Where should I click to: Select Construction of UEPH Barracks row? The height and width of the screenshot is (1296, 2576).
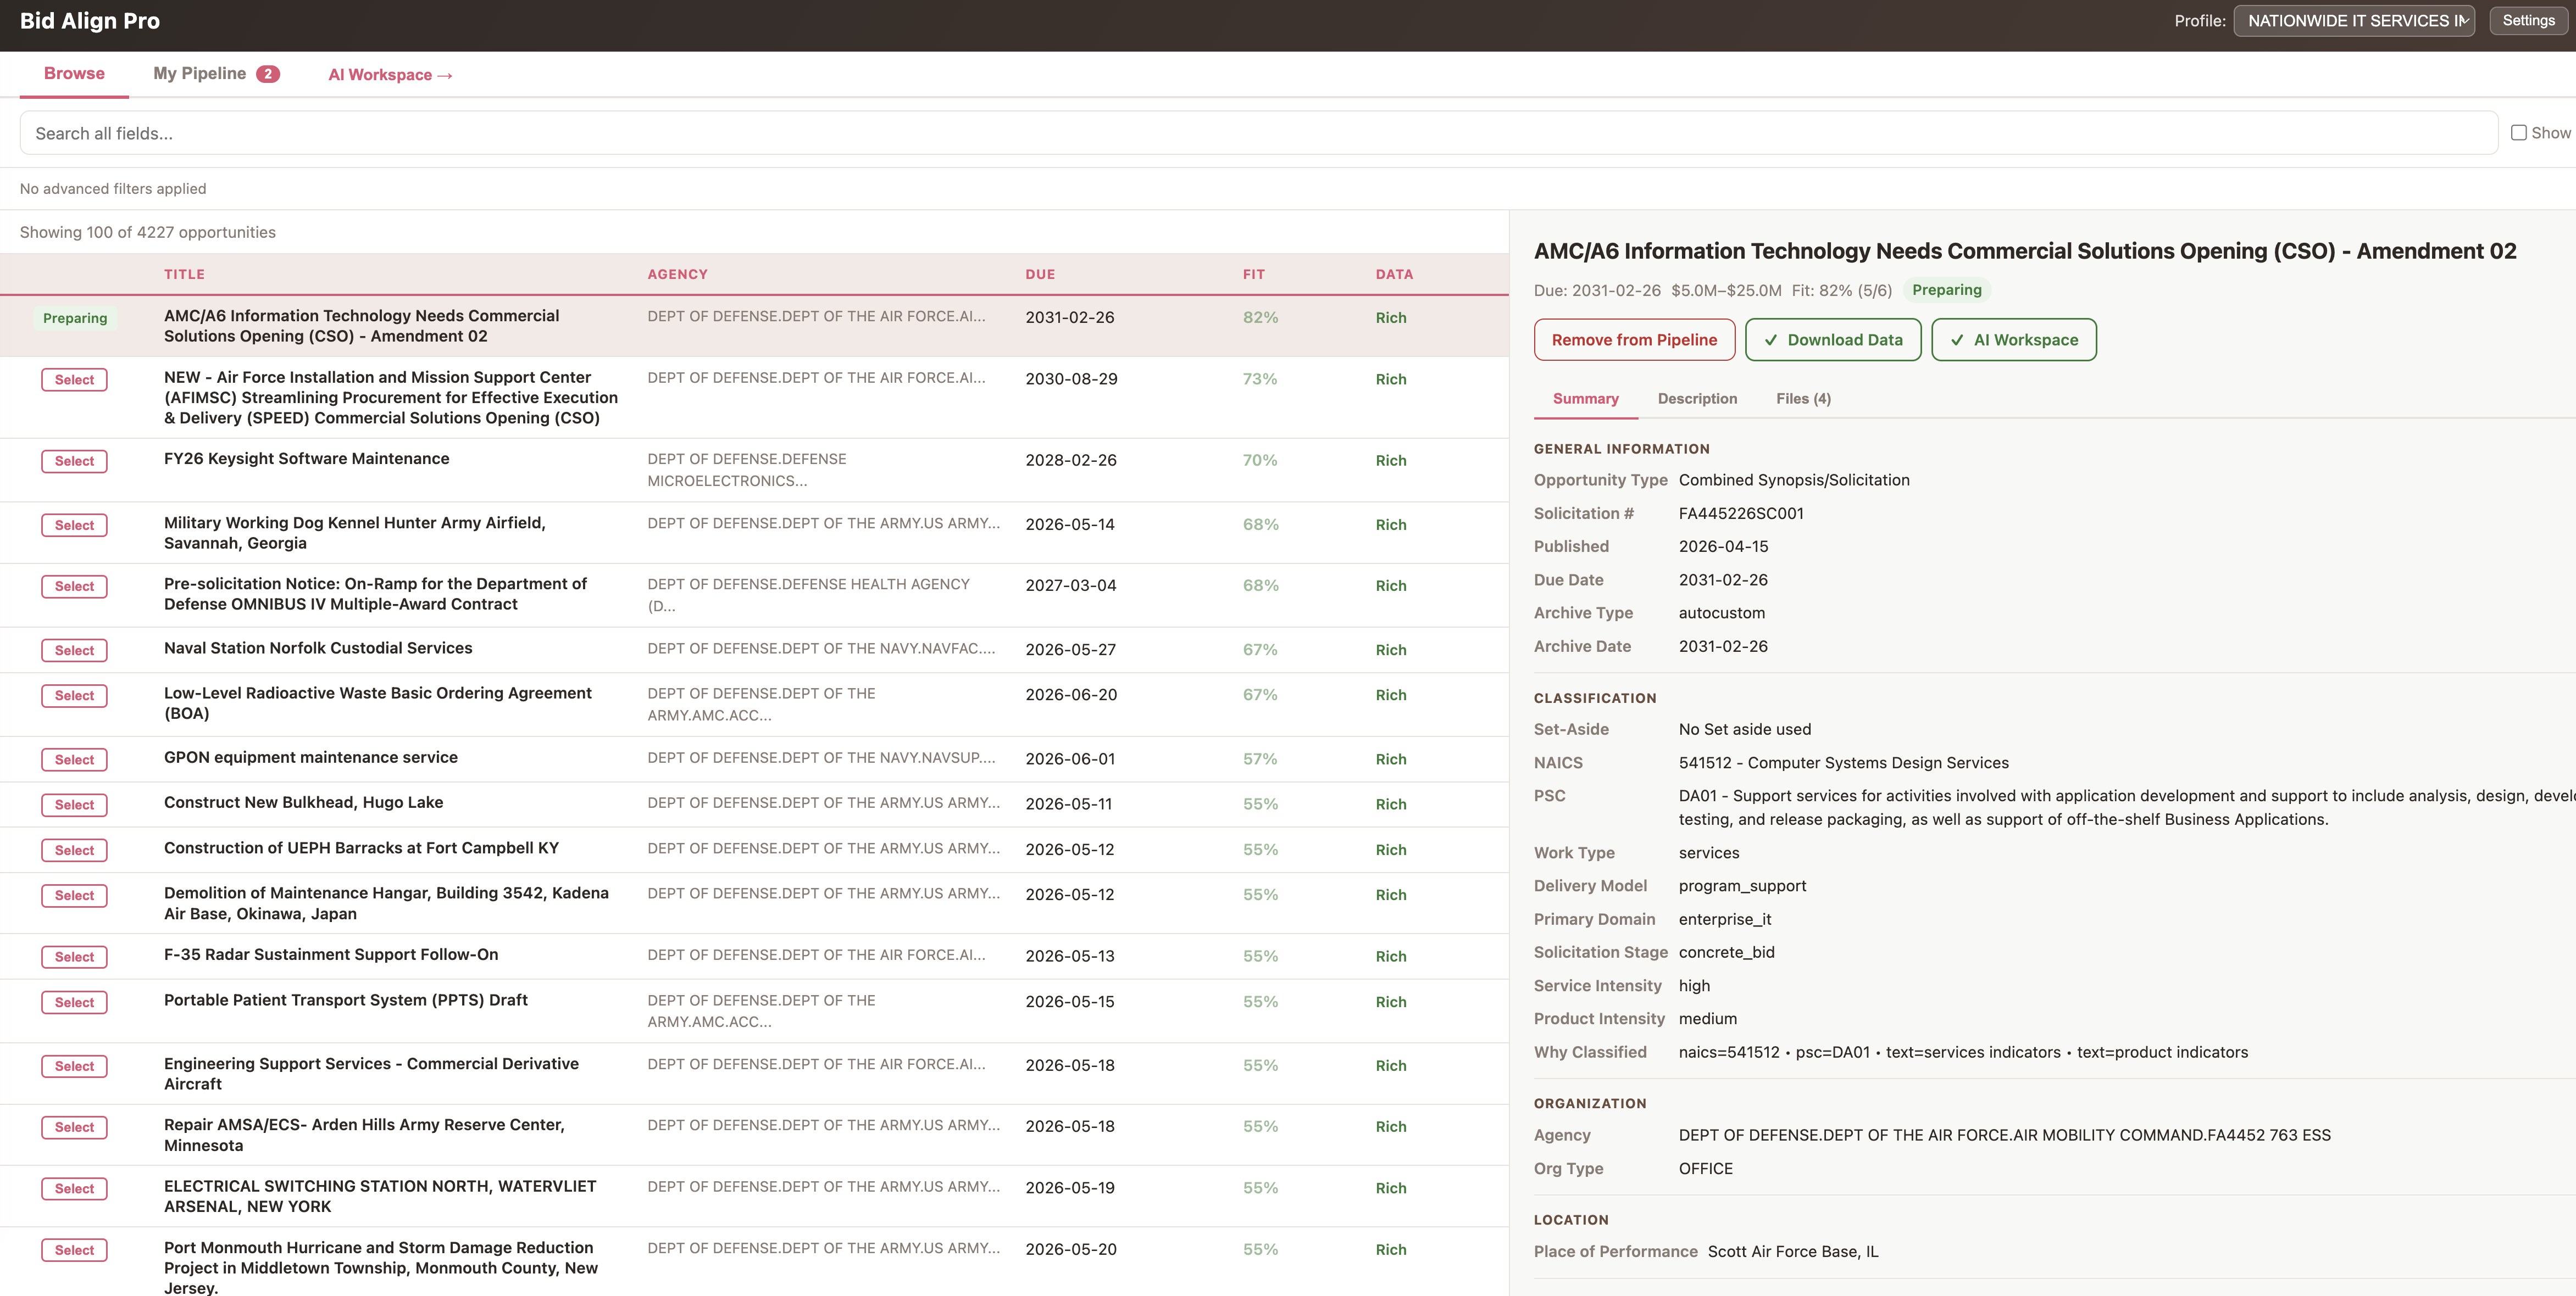74,850
